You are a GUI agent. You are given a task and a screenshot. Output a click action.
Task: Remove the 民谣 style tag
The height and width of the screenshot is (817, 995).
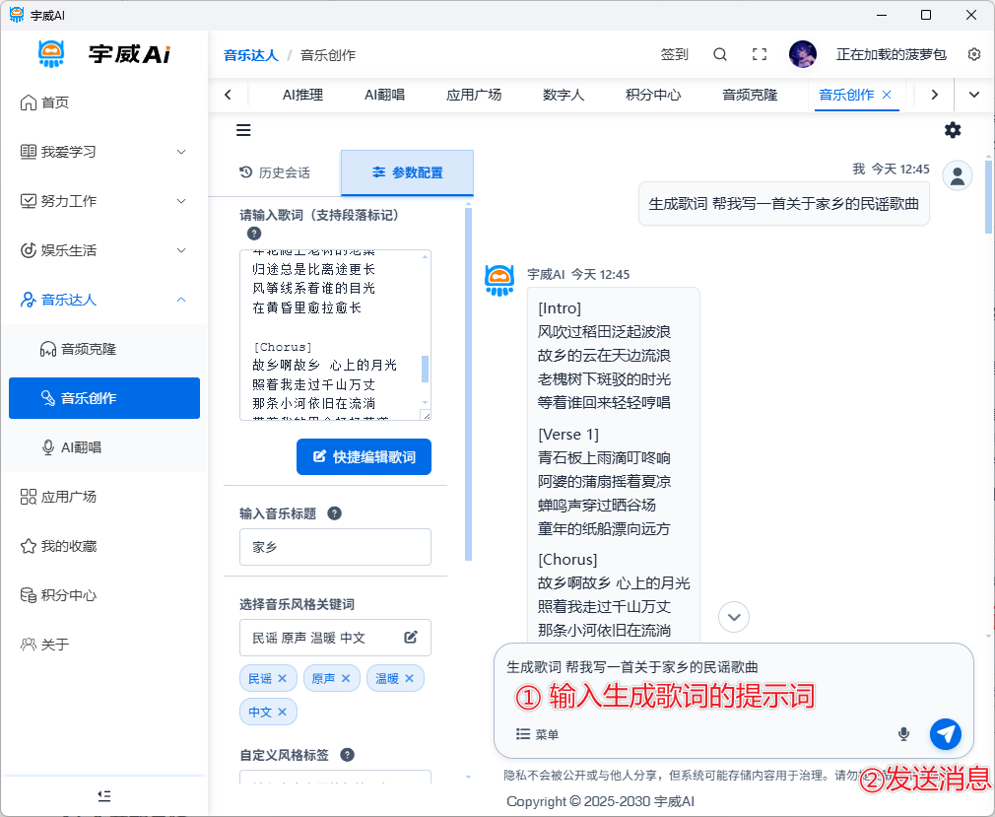pos(282,678)
